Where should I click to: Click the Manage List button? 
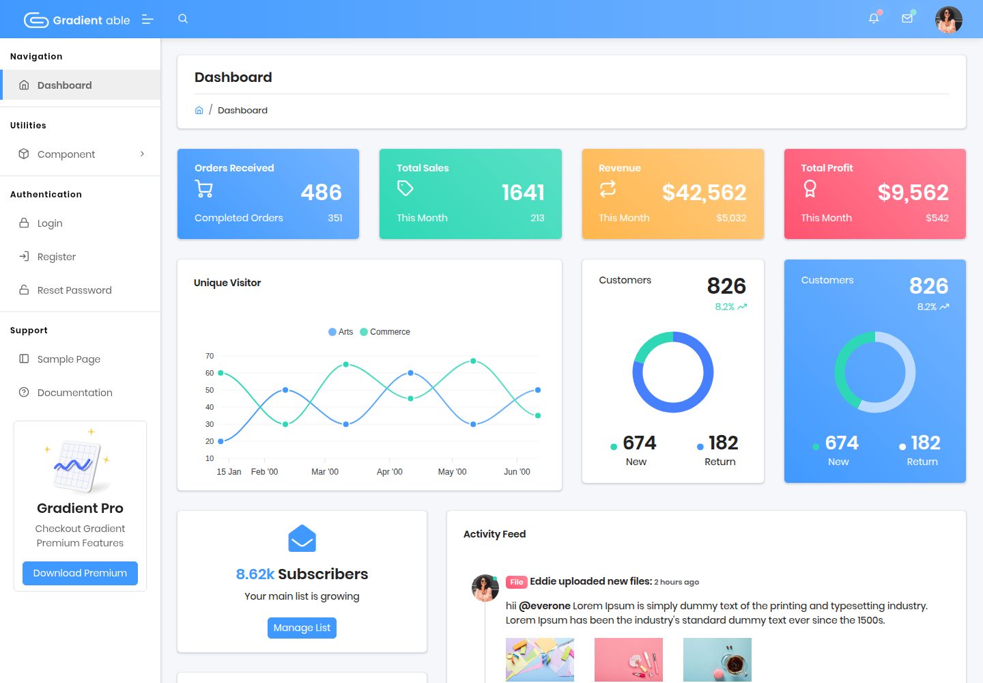pos(302,628)
